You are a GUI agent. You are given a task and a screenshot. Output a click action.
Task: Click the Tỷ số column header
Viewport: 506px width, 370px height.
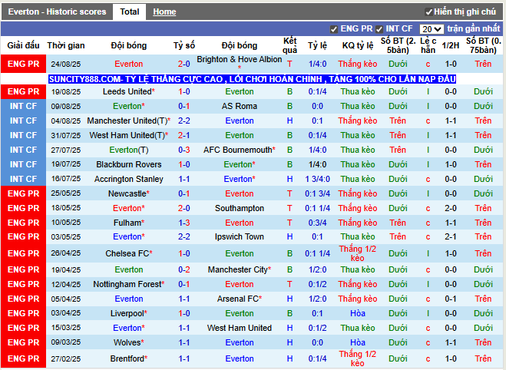(184, 45)
